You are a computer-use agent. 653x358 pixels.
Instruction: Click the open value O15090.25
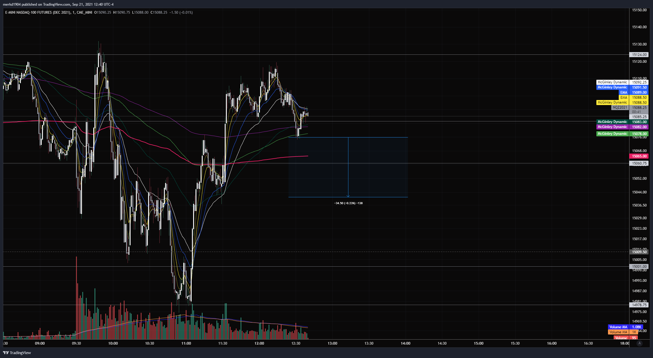(103, 12)
